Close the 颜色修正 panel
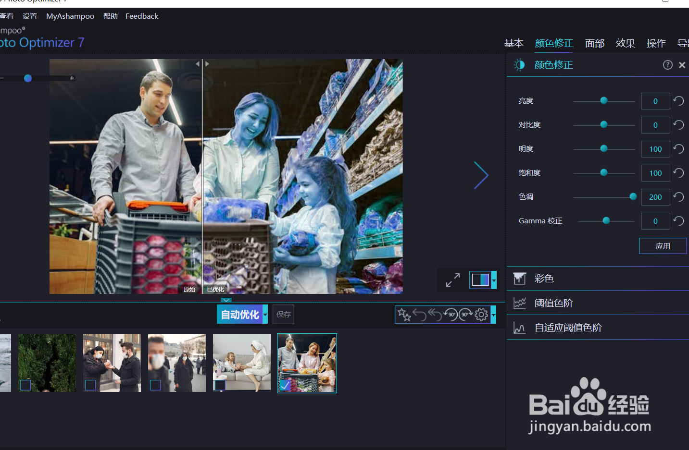The width and height of the screenshot is (689, 450). (x=682, y=65)
